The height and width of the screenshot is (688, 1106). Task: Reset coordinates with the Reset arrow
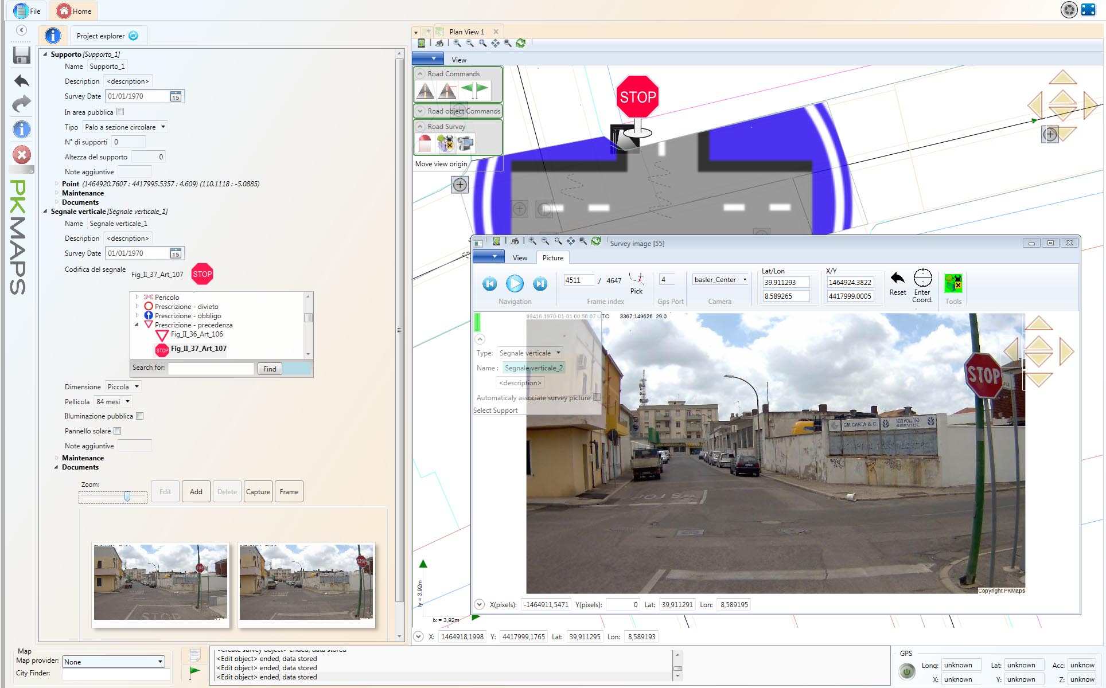tap(898, 278)
